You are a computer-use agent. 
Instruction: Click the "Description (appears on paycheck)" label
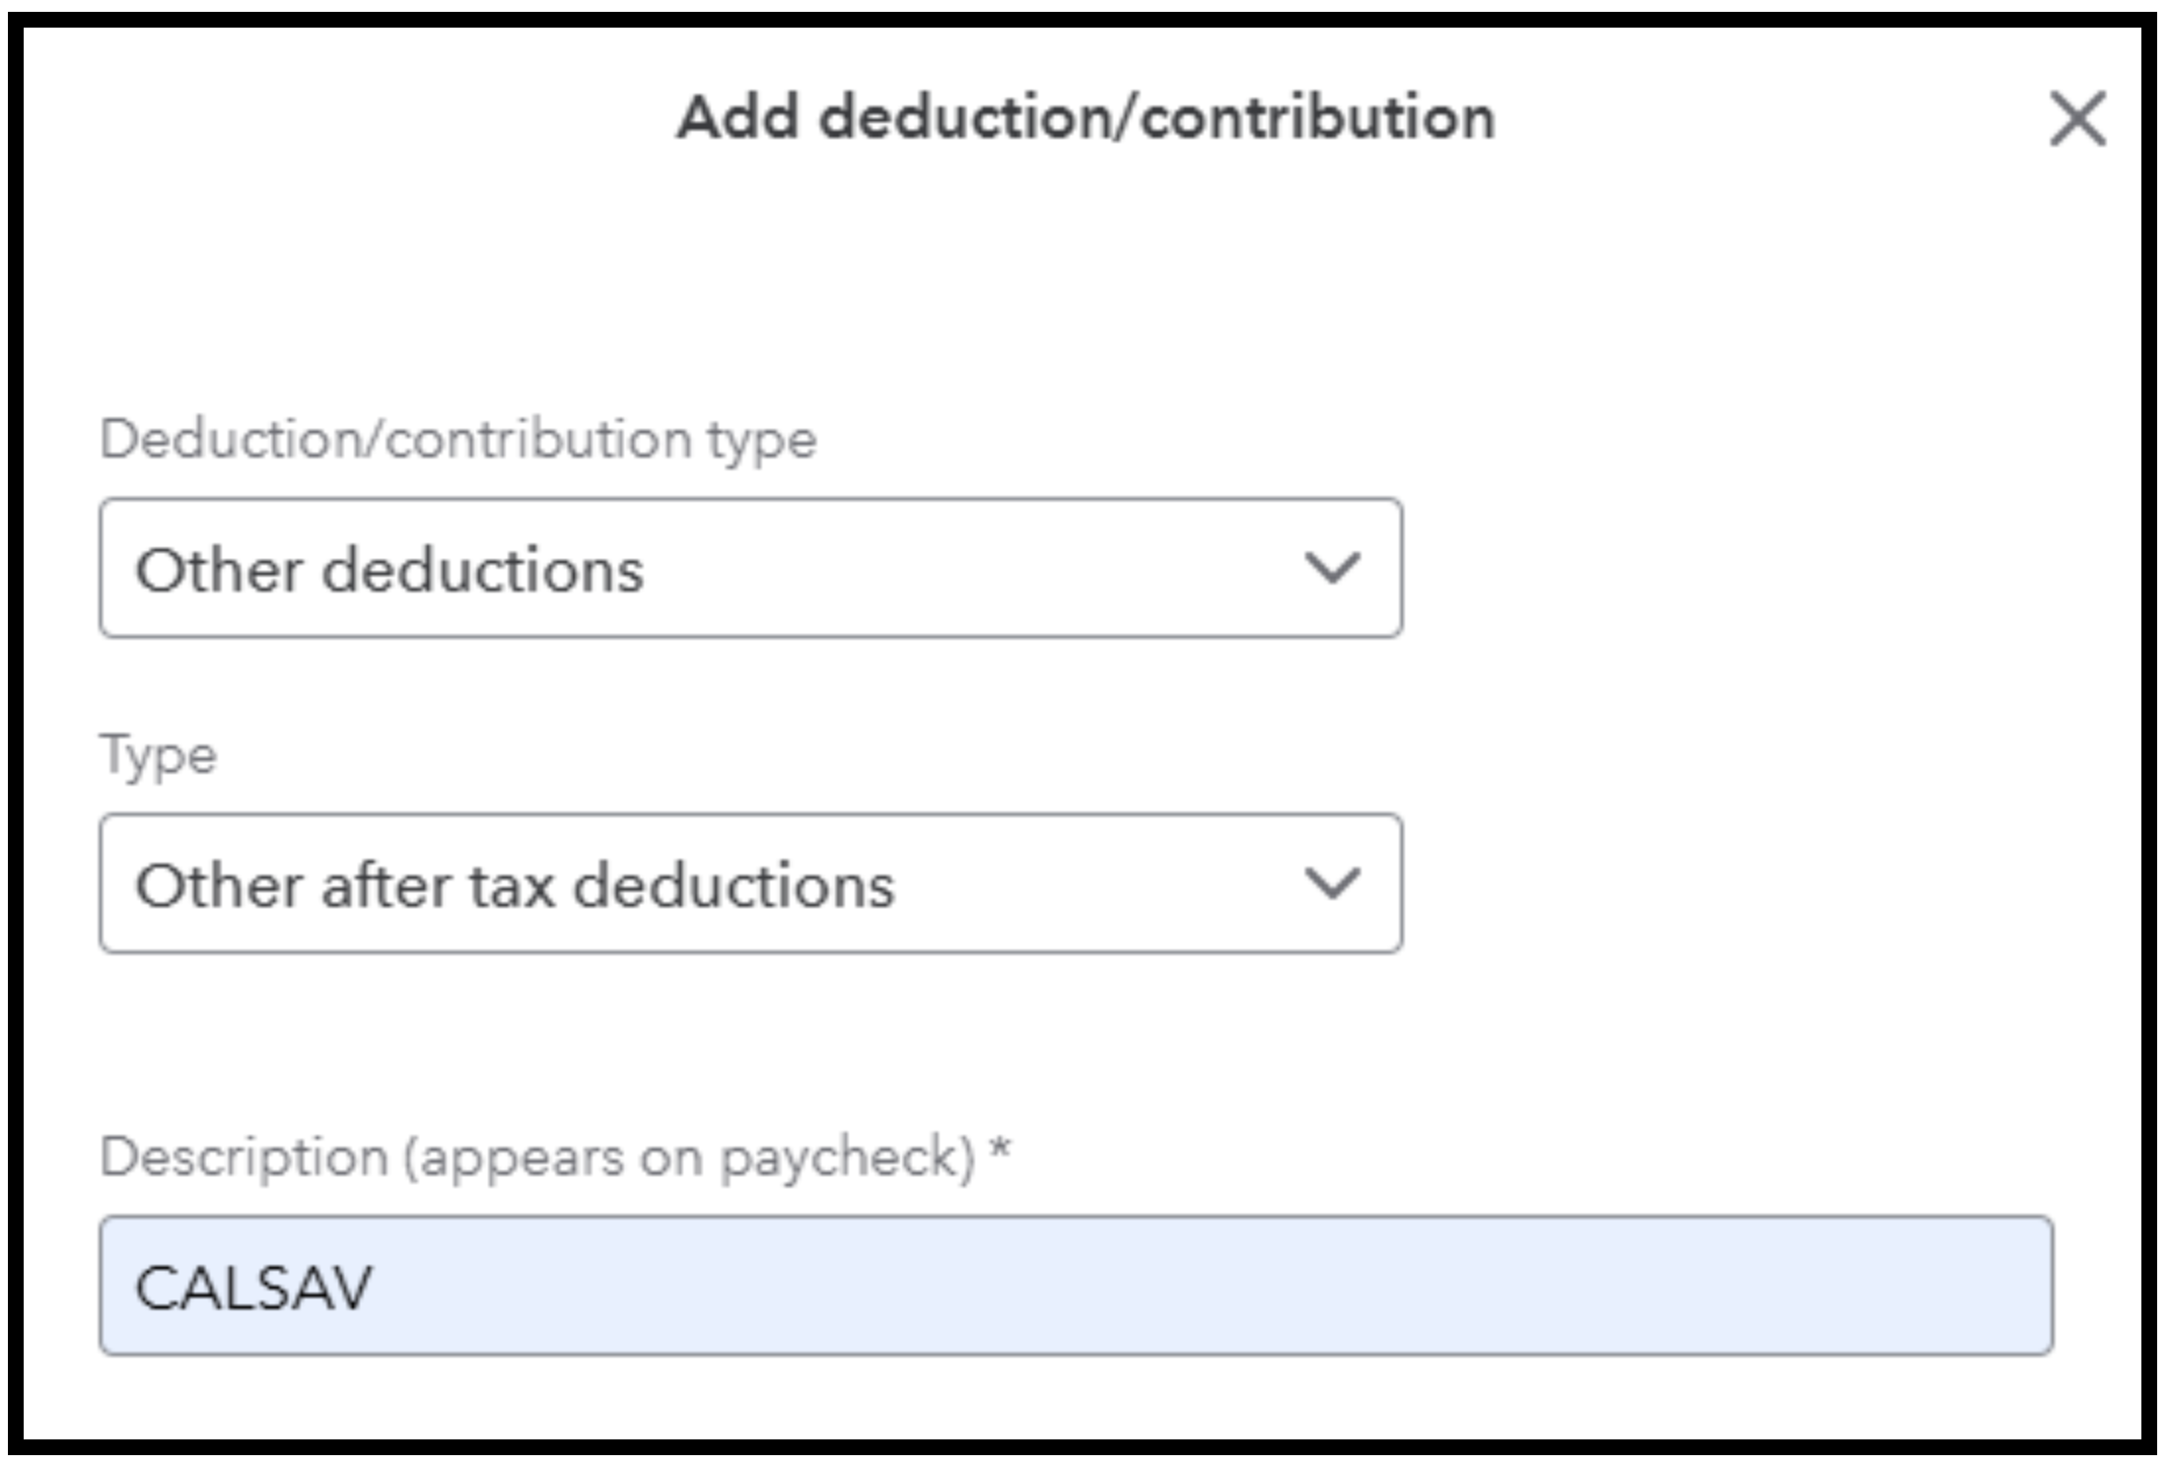[537, 1156]
